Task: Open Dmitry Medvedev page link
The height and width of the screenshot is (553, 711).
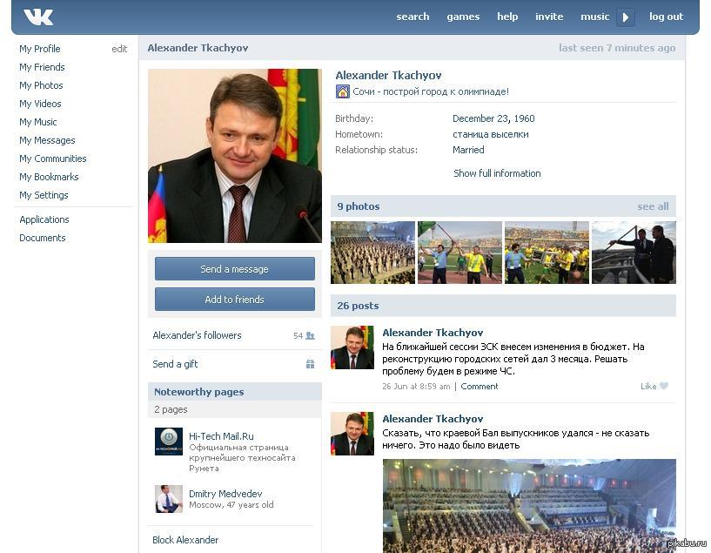Action: pyautogui.click(x=225, y=494)
